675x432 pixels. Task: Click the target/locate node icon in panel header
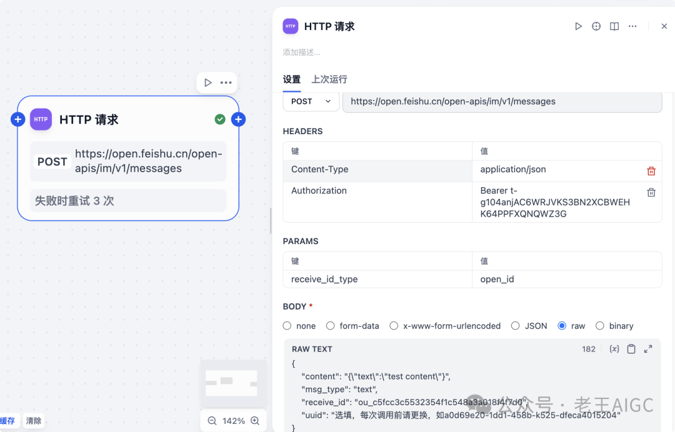(x=596, y=26)
